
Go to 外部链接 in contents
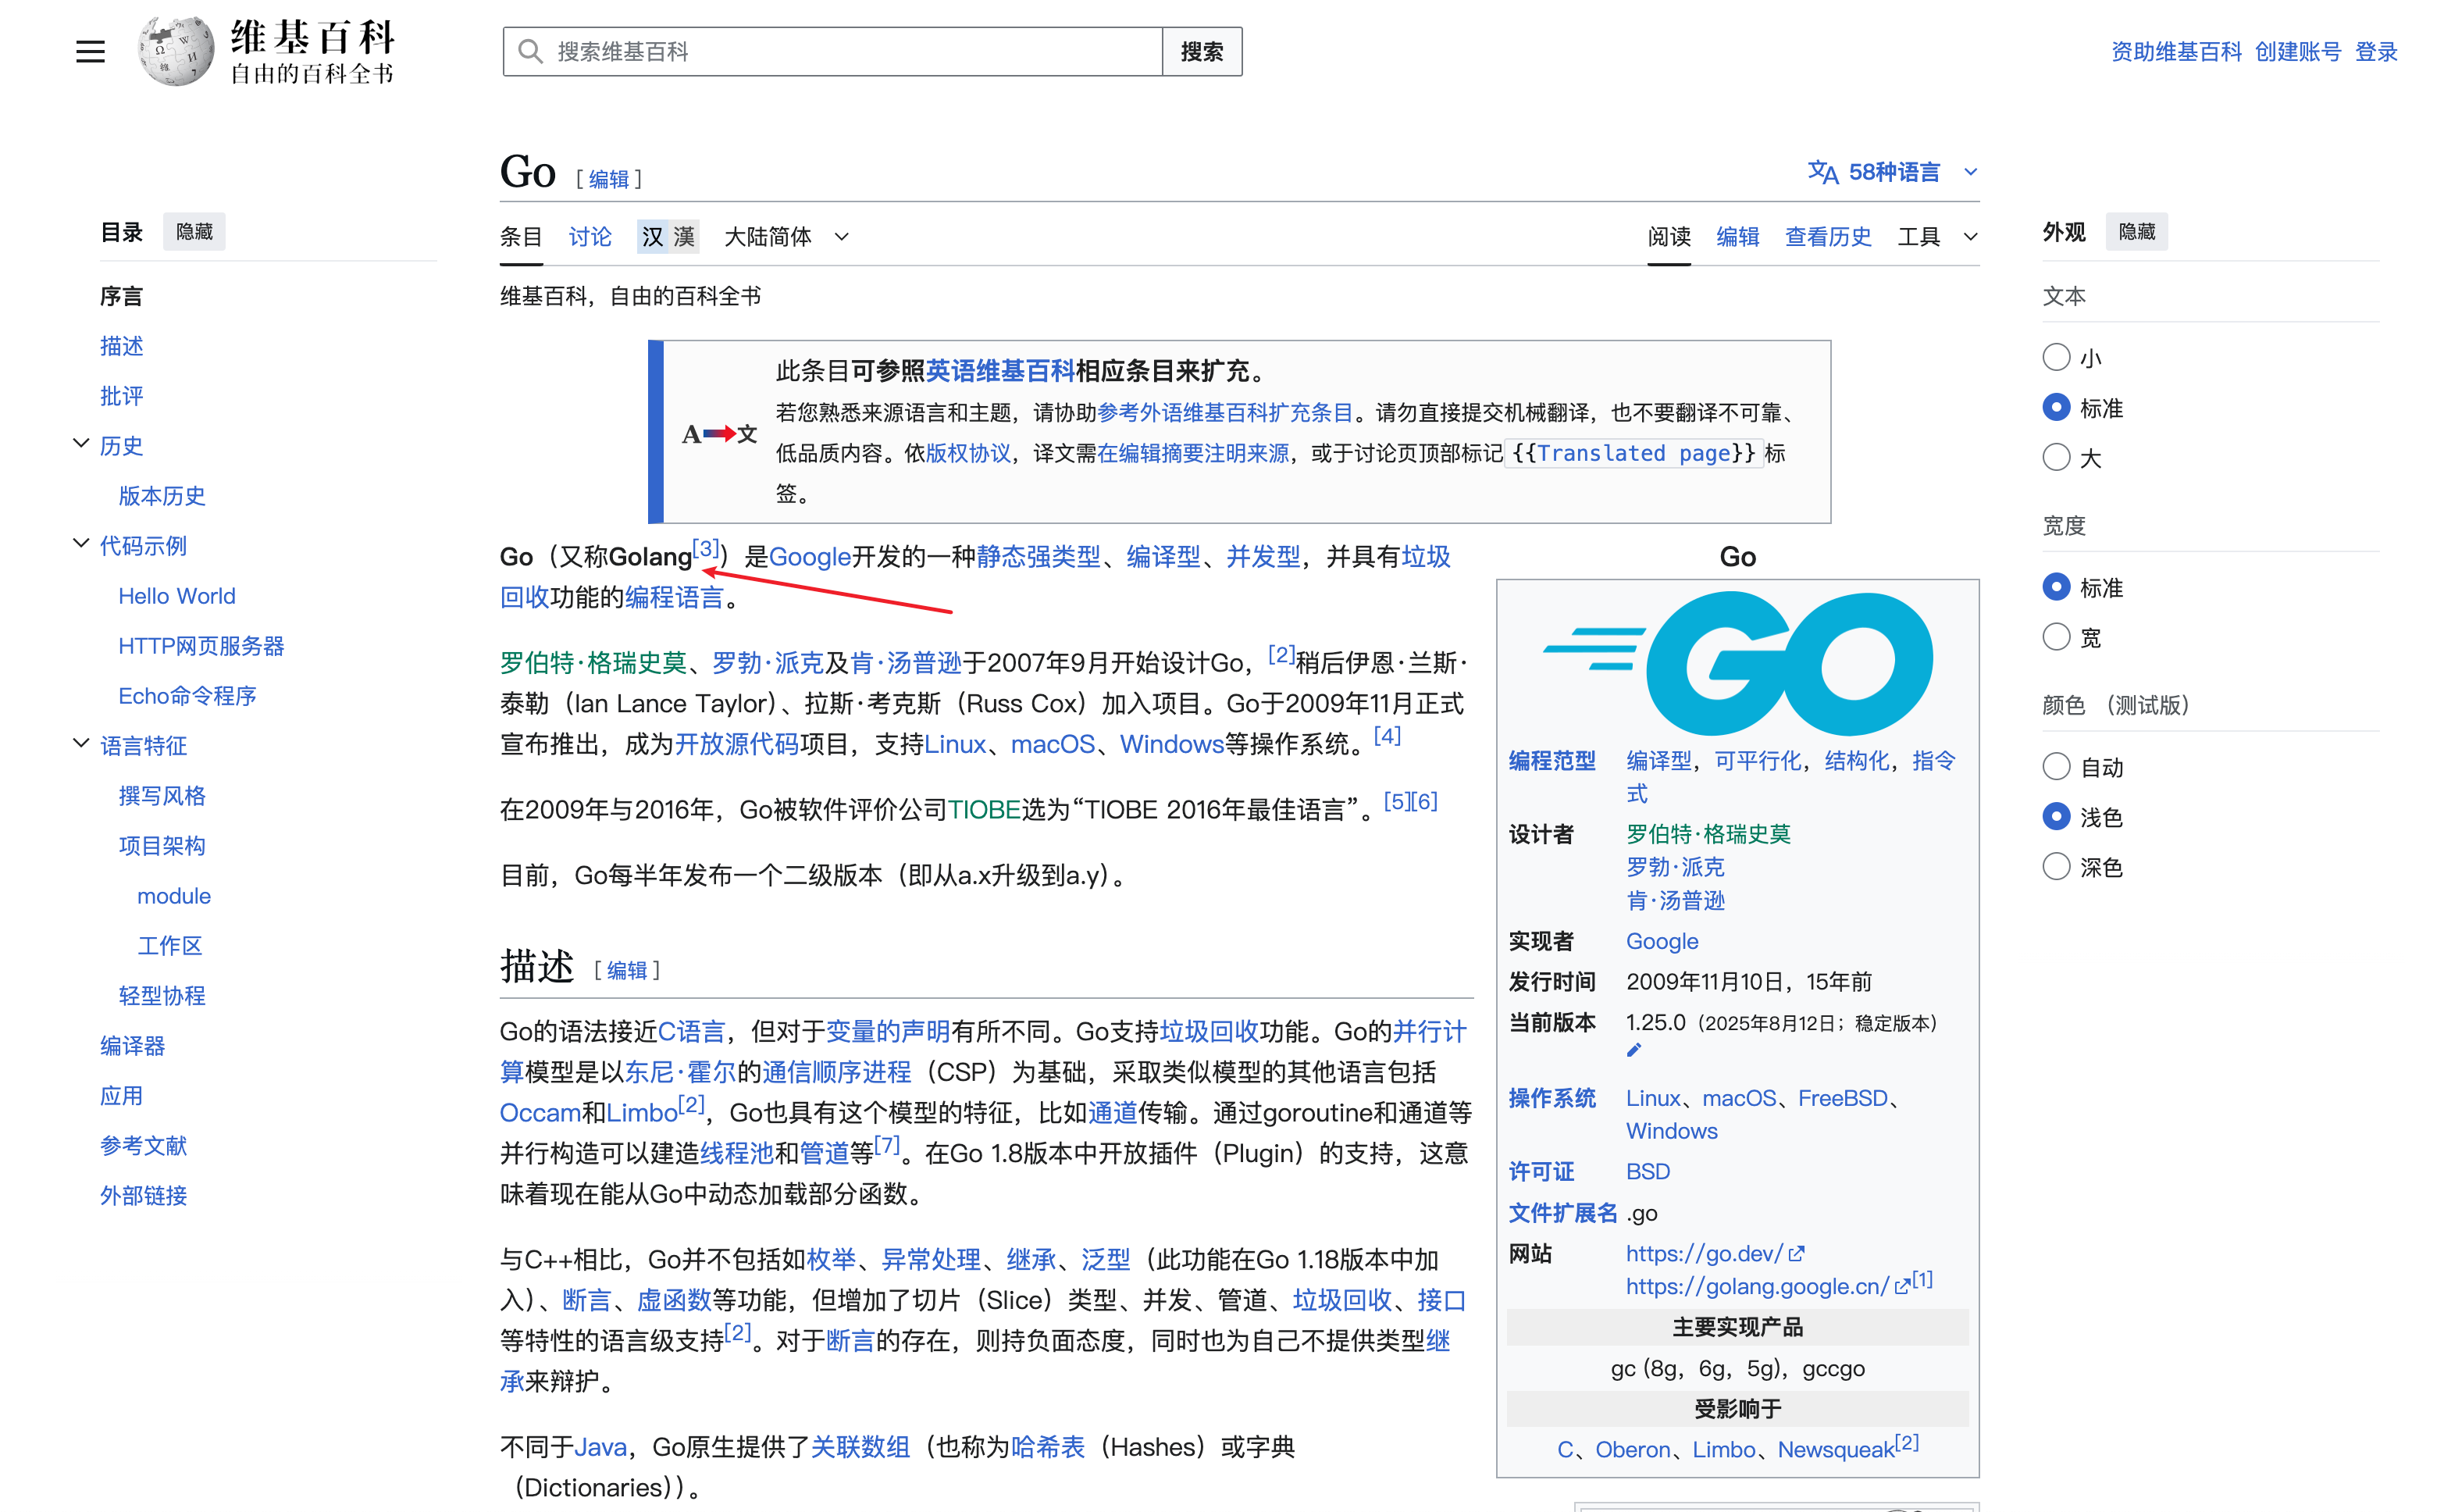pyautogui.click(x=143, y=1196)
